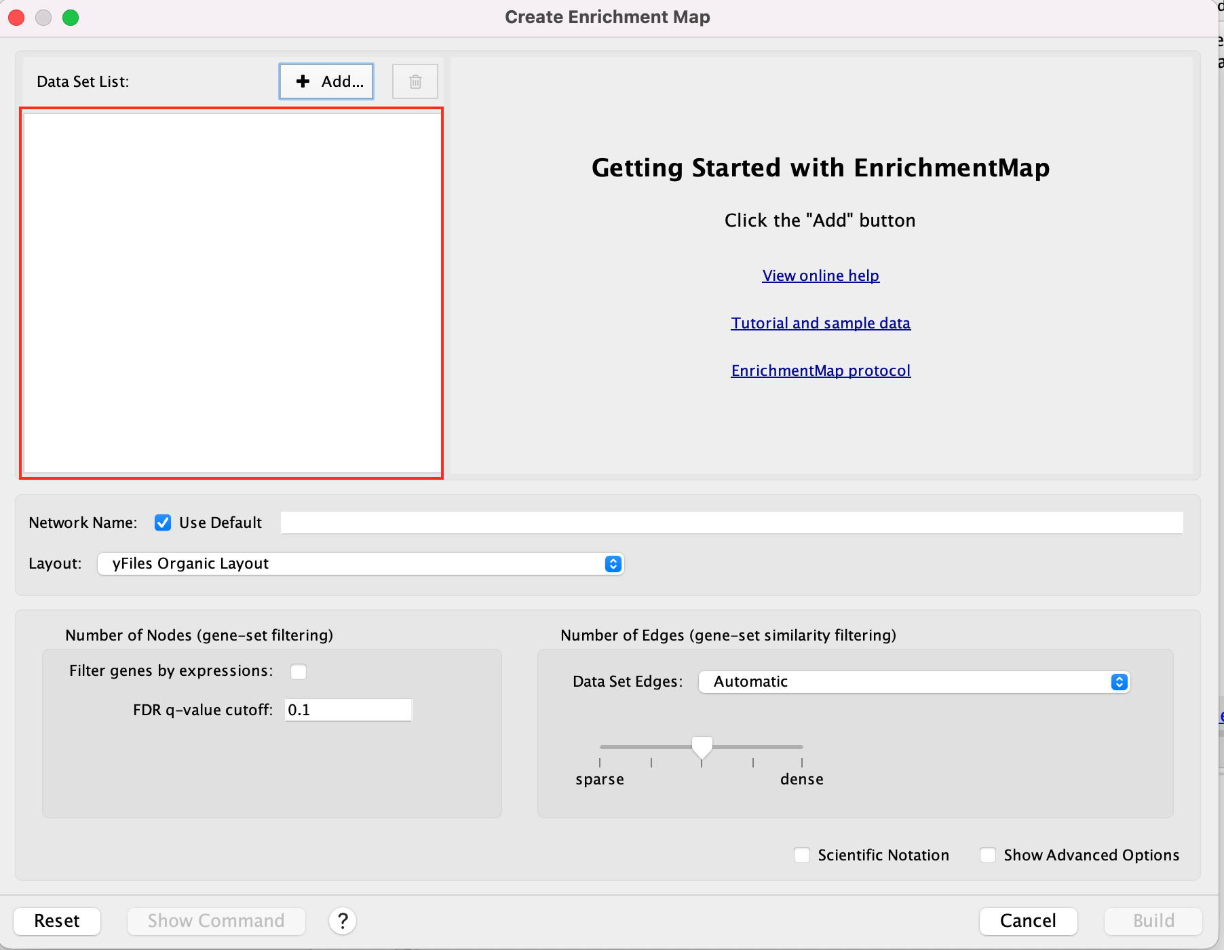Open Tutorial and sample data link

820,323
